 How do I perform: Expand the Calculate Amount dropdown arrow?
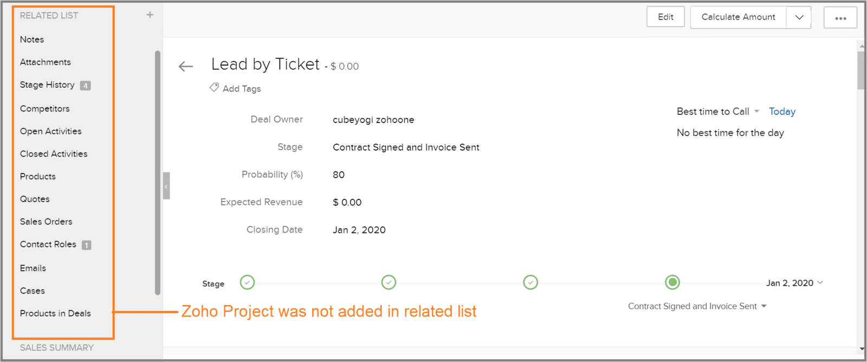click(x=799, y=17)
